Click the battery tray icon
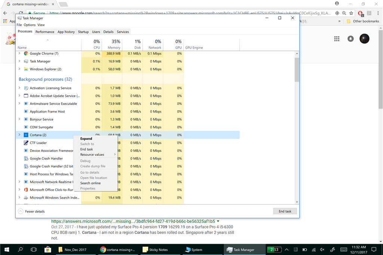 pyautogui.click(x=304, y=250)
